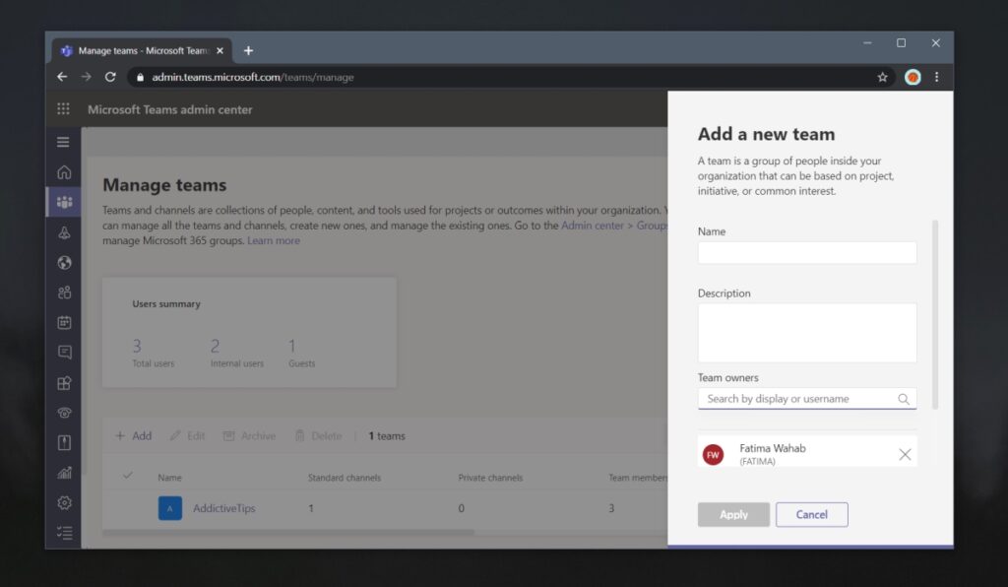
Task: Open the Home dashboard icon
Action: click(64, 171)
